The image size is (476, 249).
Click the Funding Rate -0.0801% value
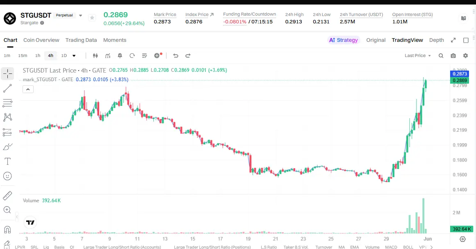point(235,22)
